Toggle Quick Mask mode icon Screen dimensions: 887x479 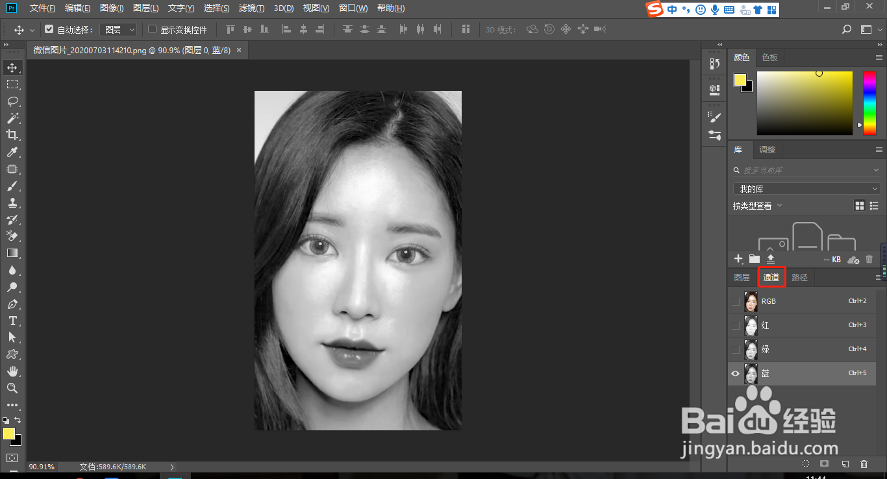(x=12, y=458)
